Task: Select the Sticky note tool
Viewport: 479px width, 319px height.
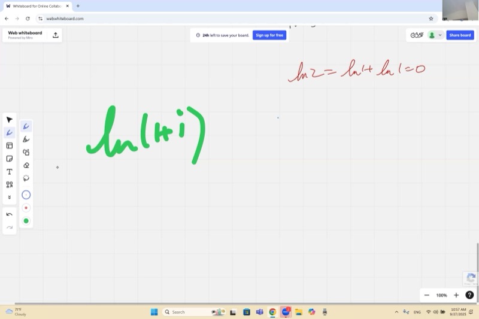Action: tap(10, 159)
